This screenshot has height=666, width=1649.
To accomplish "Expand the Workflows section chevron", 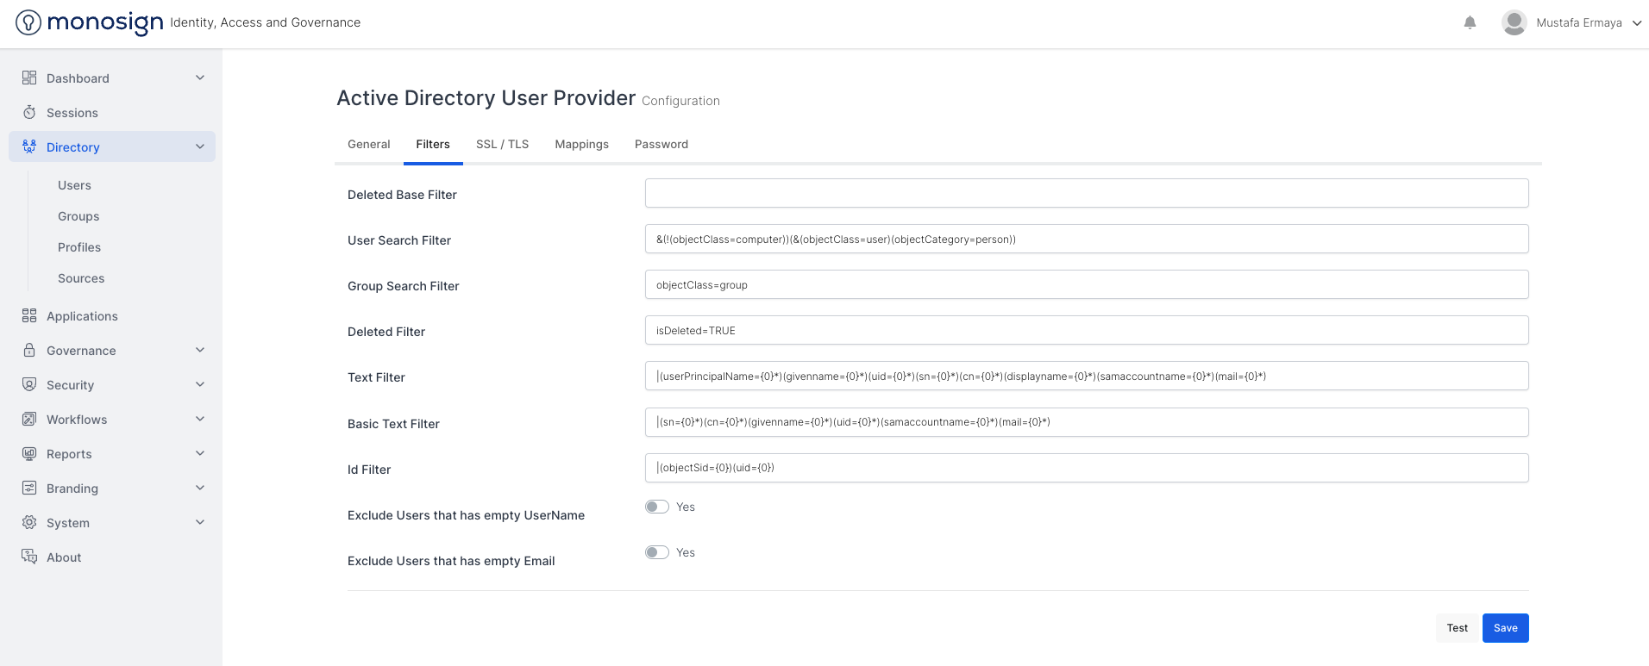I will [200, 420].
